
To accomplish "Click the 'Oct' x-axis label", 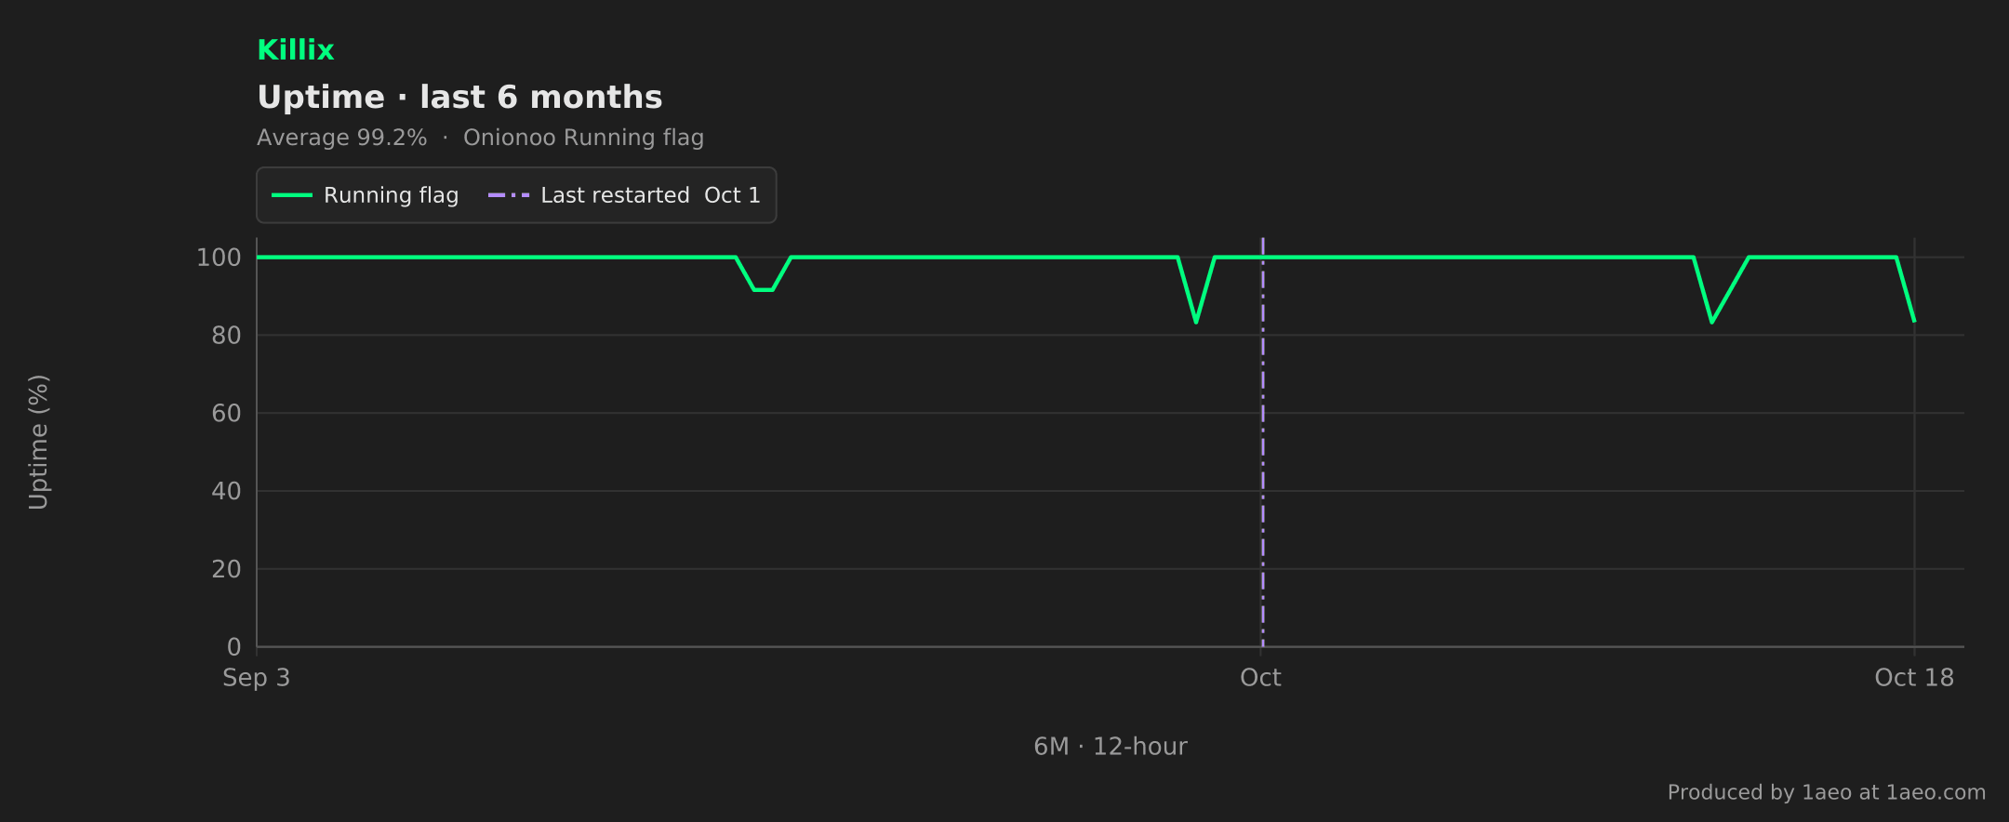I will (x=1260, y=678).
